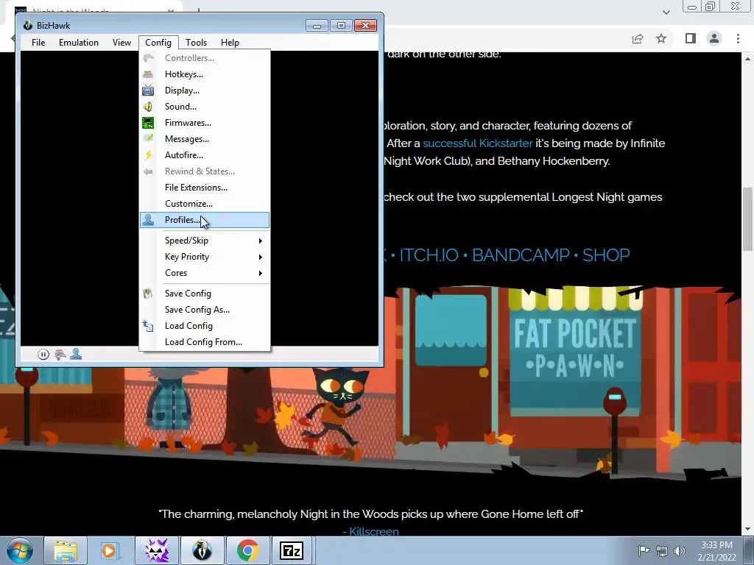Click the taskbar clock showing 3:33 PM
754x565 pixels.
coord(716,550)
